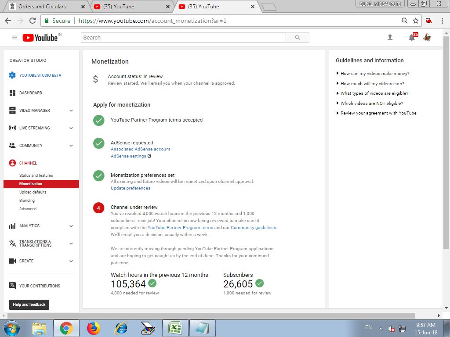Expand Translations & Transcriptions section
Screen dimensions: 450x337
pos(71,244)
